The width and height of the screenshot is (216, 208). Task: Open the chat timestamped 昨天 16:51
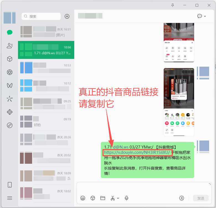click(46, 32)
